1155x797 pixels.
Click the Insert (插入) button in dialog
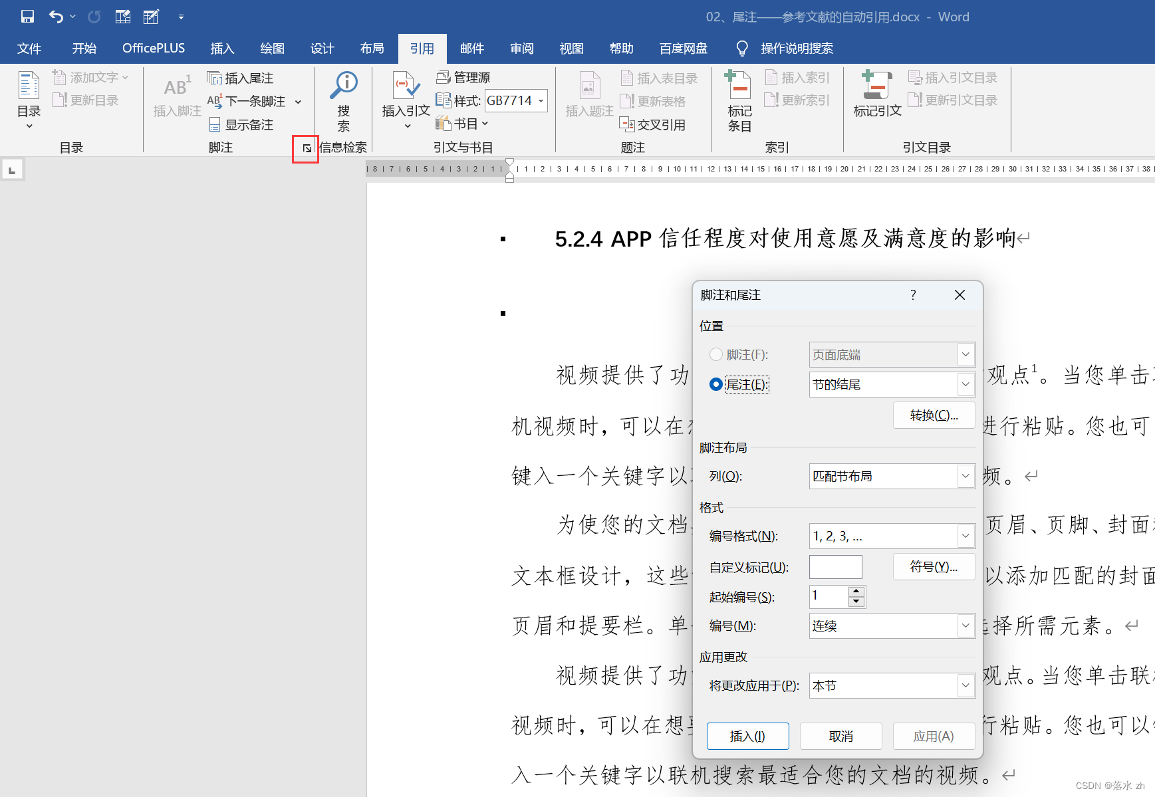click(x=747, y=736)
